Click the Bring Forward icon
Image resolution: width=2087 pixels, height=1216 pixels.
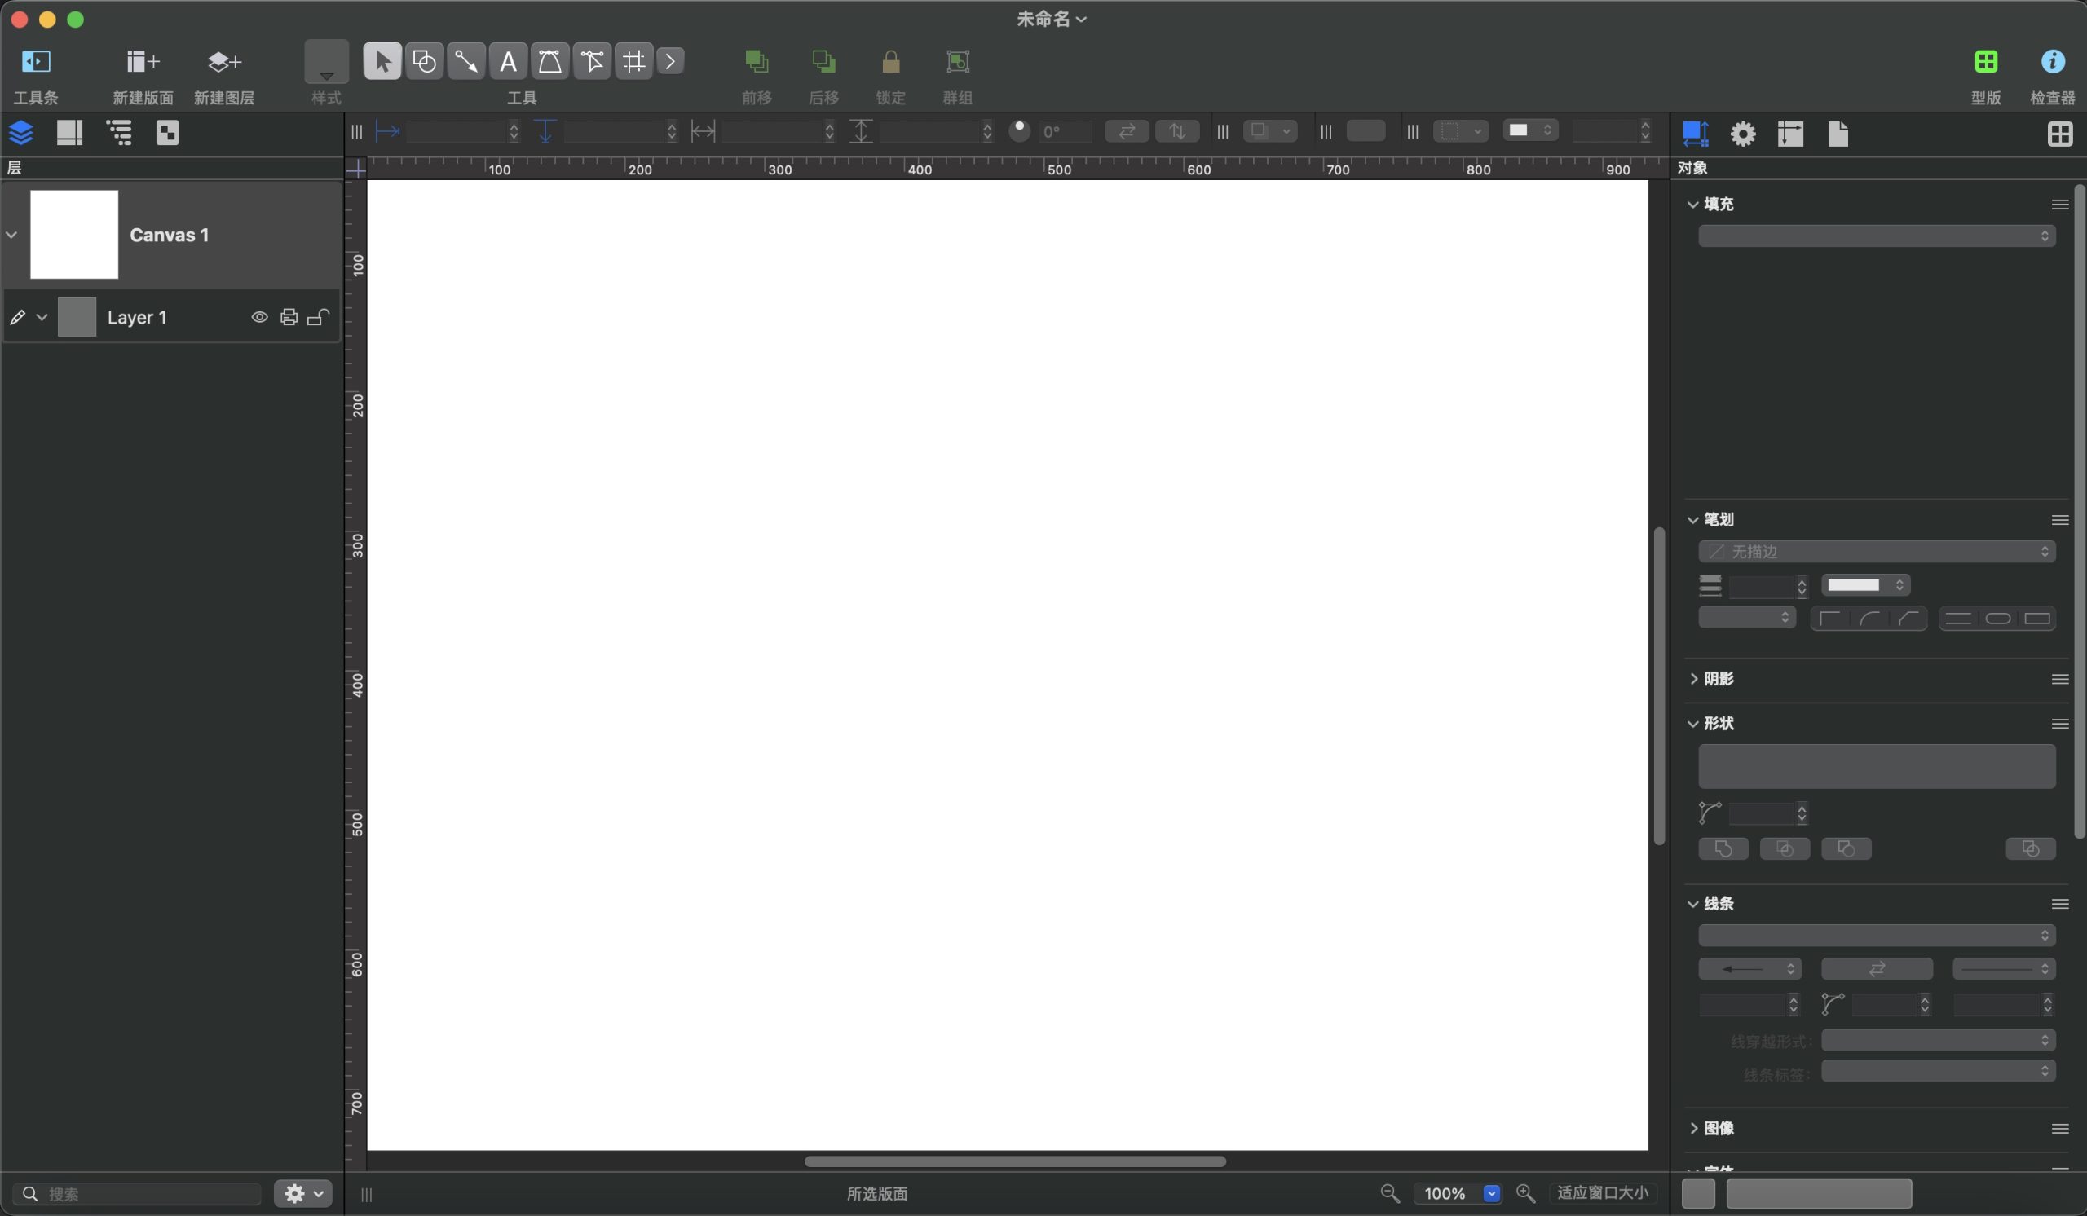click(756, 61)
